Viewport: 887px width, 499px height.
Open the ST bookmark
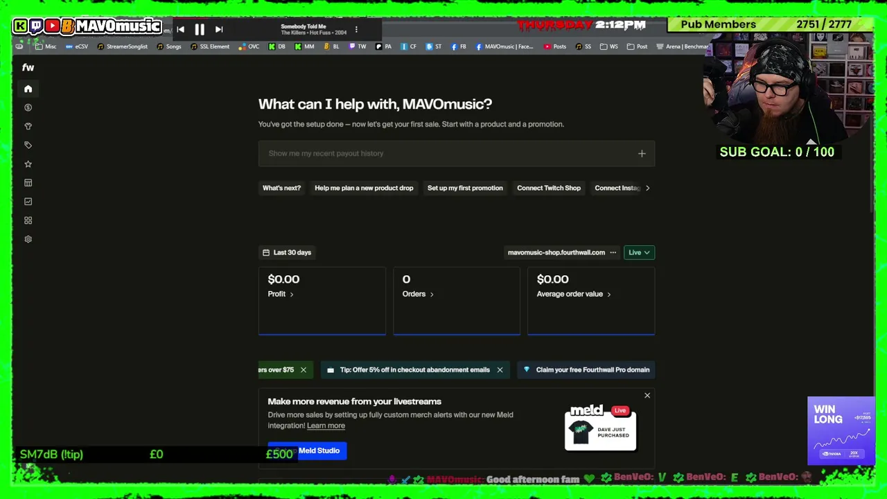coord(434,46)
